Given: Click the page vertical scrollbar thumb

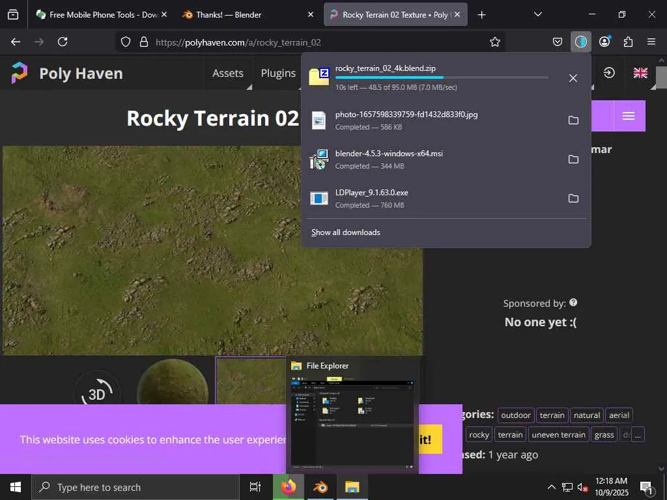Looking at the screenshot, I should click(x=660, y=78).
